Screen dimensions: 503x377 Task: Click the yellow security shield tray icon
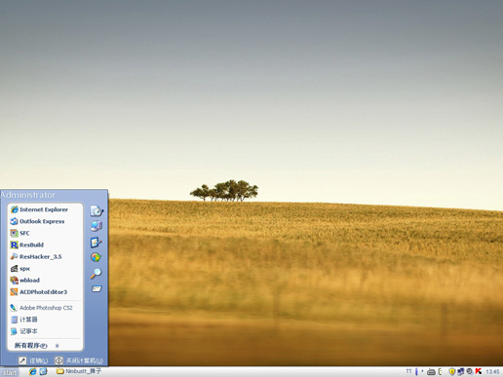pyautogui.click(x=451, y=371)
